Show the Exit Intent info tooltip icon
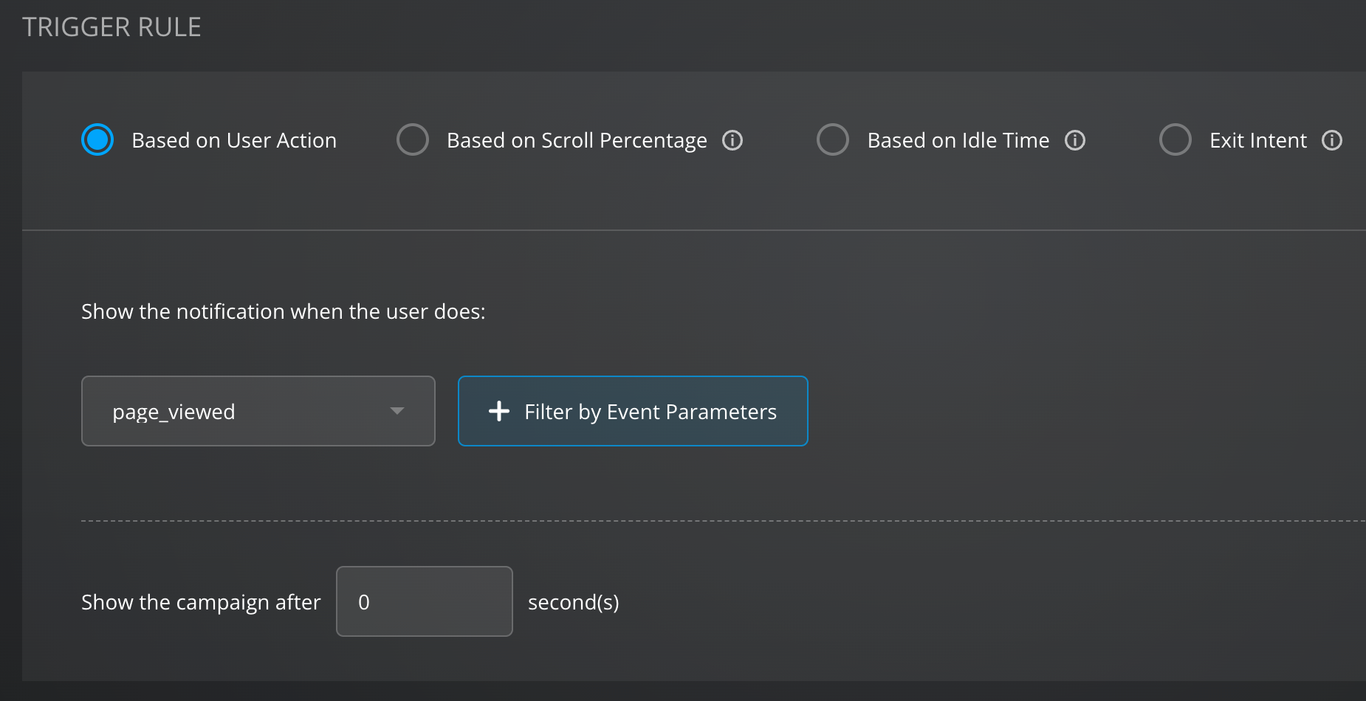The height and width of the screenshot is (701, 1366). click(x=1331, y=140)
